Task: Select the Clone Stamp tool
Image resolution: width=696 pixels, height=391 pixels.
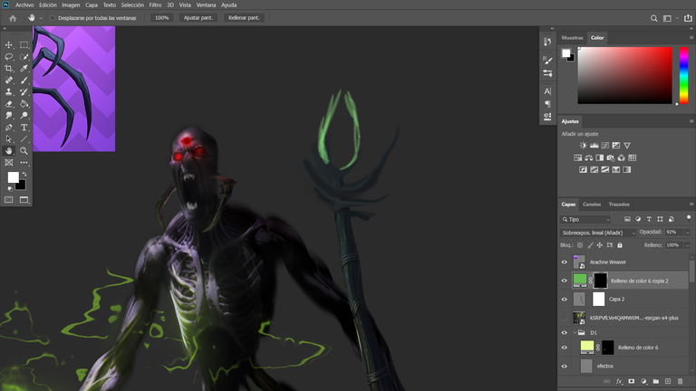Action: (8, 91)
